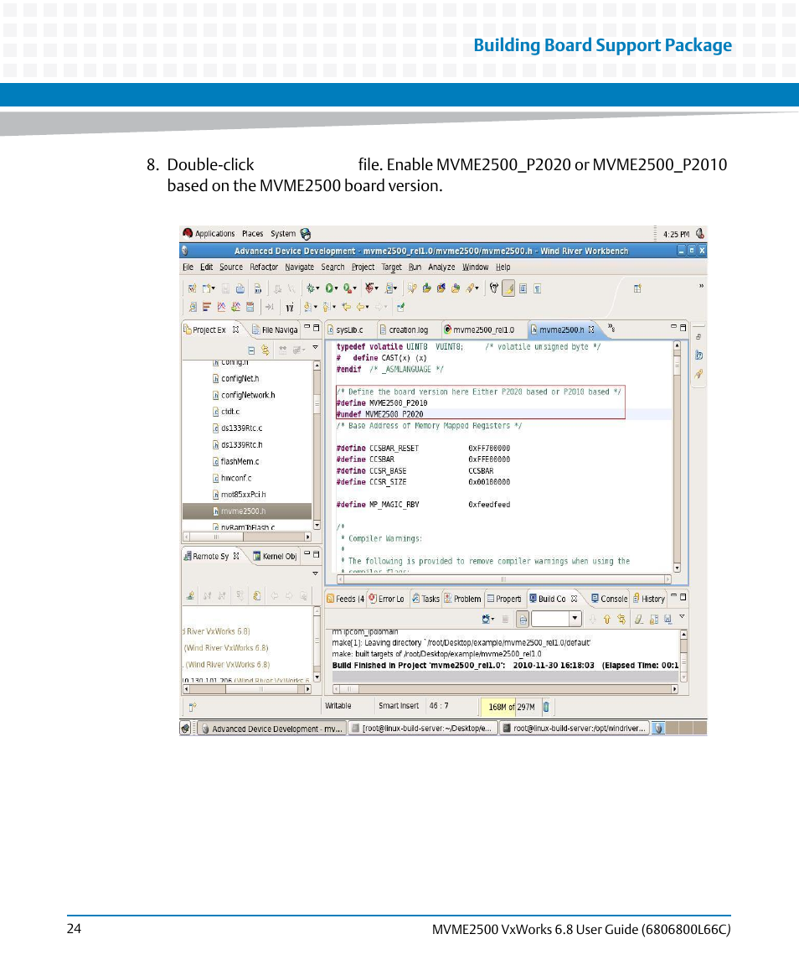
Task: Expand main toolbar overflow chevron
Action: [701, 286]
